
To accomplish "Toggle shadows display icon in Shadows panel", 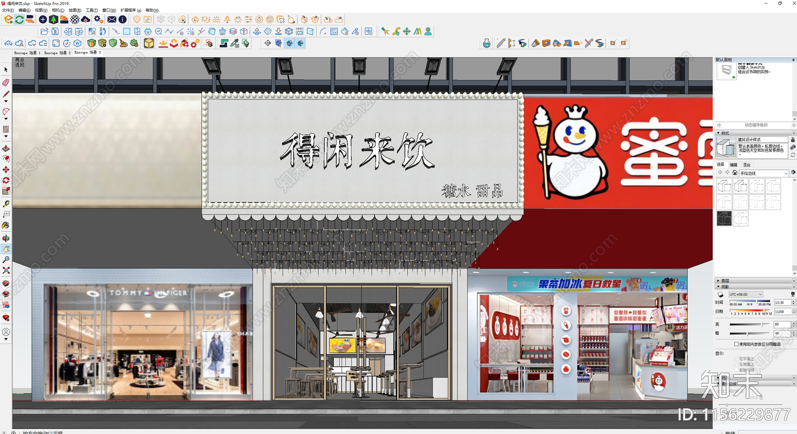I will (x=720, y=295).
